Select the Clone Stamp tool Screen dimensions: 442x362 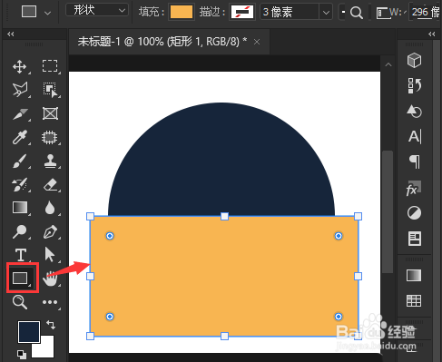[50, 161]
